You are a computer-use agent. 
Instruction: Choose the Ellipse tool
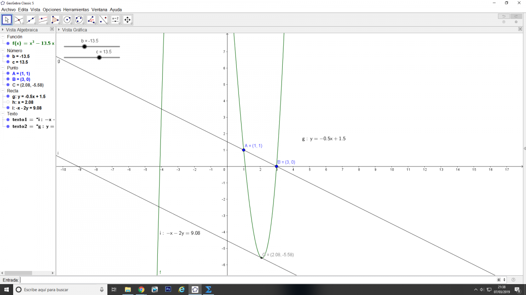coord(79,20)
